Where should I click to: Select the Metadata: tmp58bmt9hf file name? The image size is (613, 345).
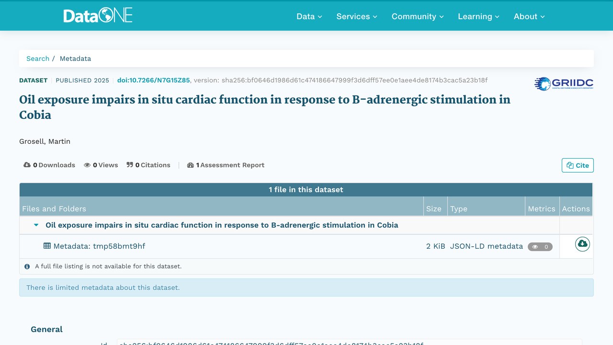click(x=99, y=246)
